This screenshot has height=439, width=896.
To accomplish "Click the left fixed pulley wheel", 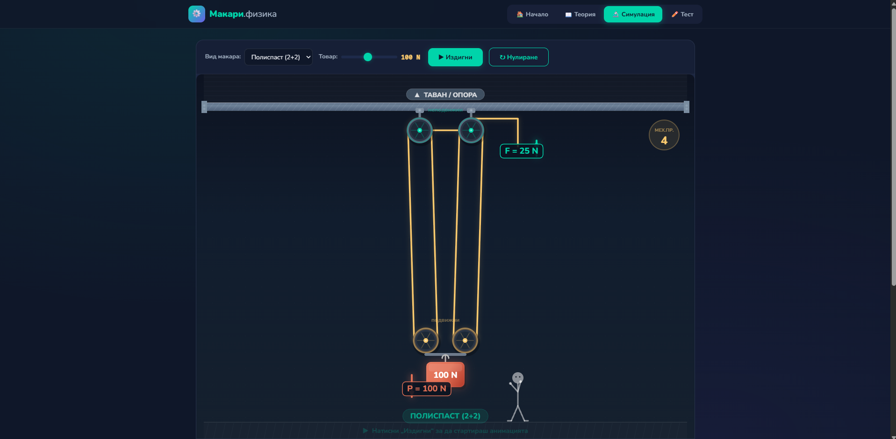I will 419,130.
